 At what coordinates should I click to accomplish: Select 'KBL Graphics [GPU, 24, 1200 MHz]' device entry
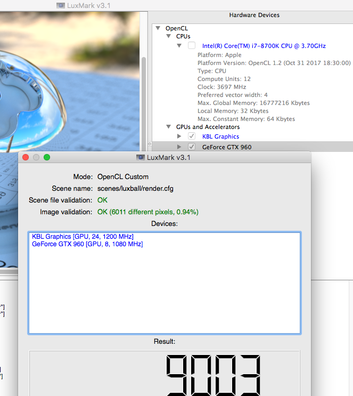83,237
